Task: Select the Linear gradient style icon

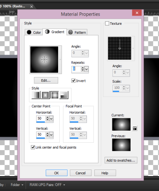Action: [36, 95]
